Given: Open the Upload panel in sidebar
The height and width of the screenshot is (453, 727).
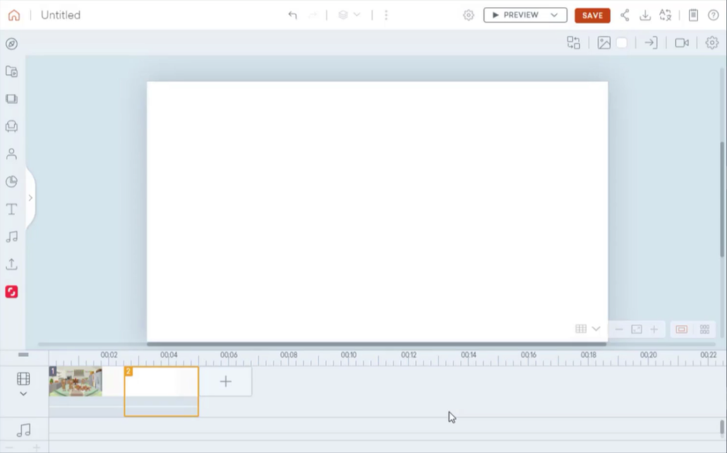Looking at the screenshot, I should tap(11, 264).
